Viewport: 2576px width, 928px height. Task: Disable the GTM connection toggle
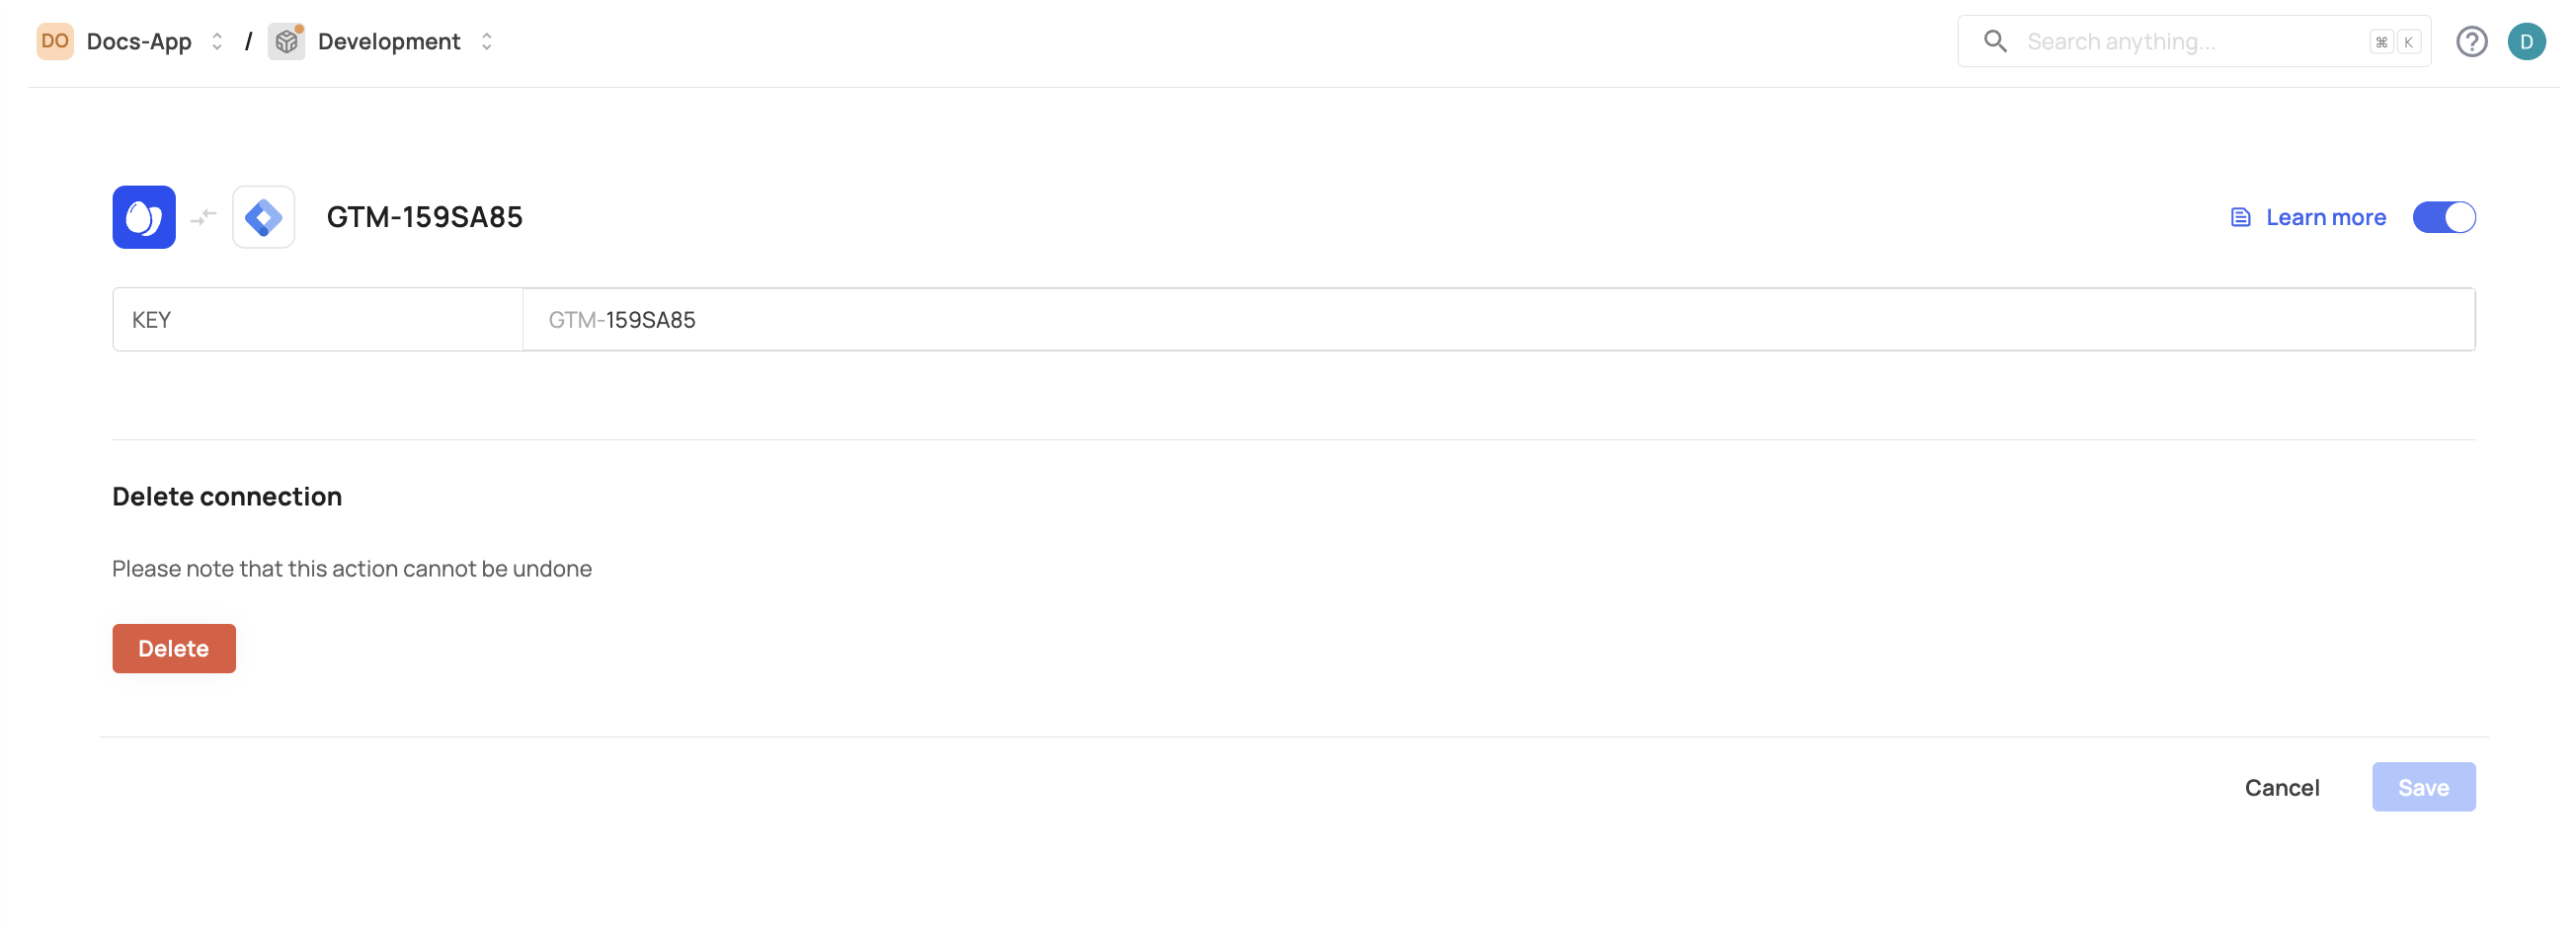2443,217
